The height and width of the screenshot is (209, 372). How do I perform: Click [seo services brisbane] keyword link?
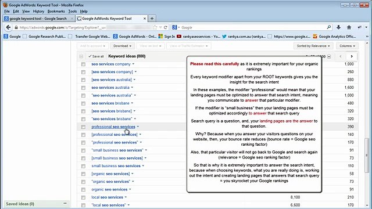[x=112, y=111]
